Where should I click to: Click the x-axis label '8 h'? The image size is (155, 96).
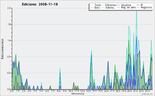click(59, 91)
